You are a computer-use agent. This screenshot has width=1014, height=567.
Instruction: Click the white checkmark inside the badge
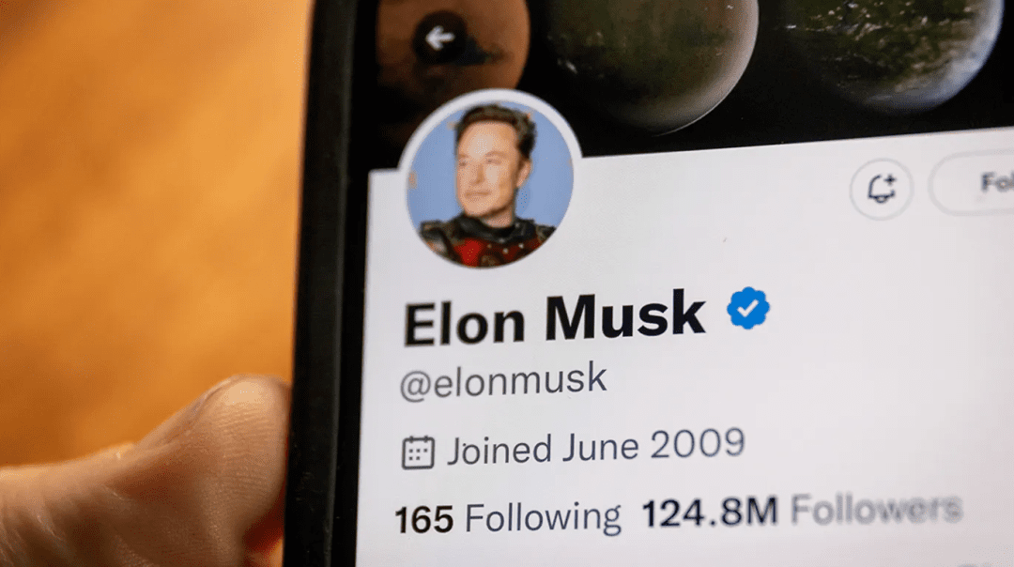748,309
